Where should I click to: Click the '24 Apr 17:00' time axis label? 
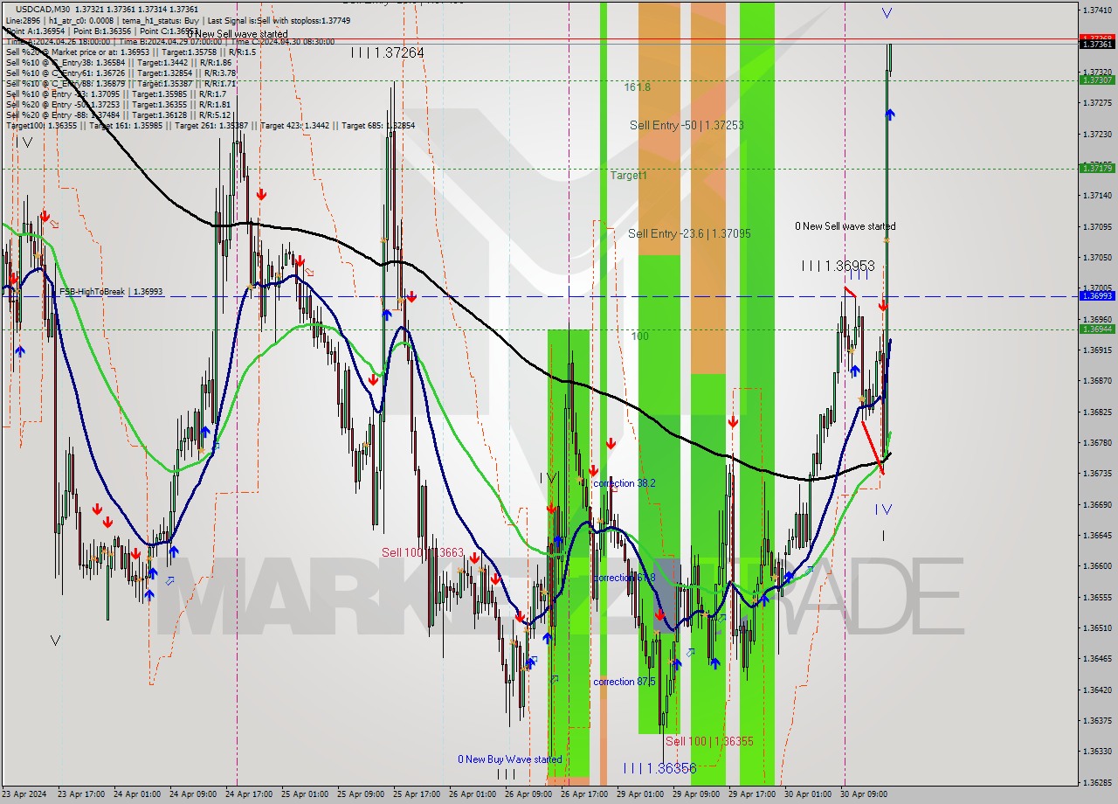point(247,794)
